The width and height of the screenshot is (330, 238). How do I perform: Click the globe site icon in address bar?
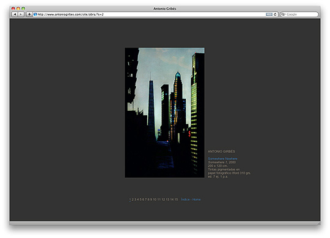35,14
